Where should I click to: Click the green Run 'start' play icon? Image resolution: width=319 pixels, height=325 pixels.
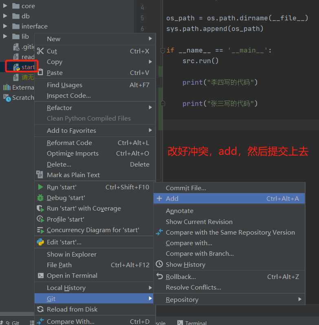tap(41, 187)
